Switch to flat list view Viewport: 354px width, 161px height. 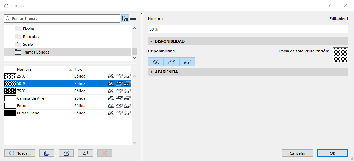coord(133,19)
